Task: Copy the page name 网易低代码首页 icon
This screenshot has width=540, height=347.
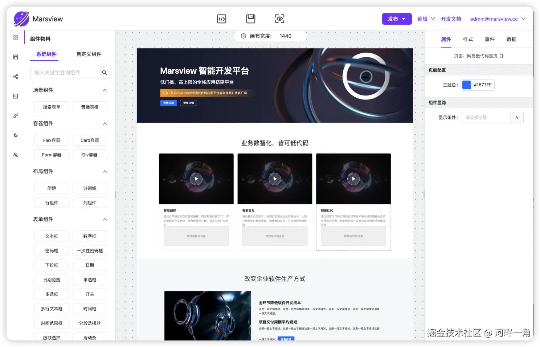Action: click(x=502, y=56)
